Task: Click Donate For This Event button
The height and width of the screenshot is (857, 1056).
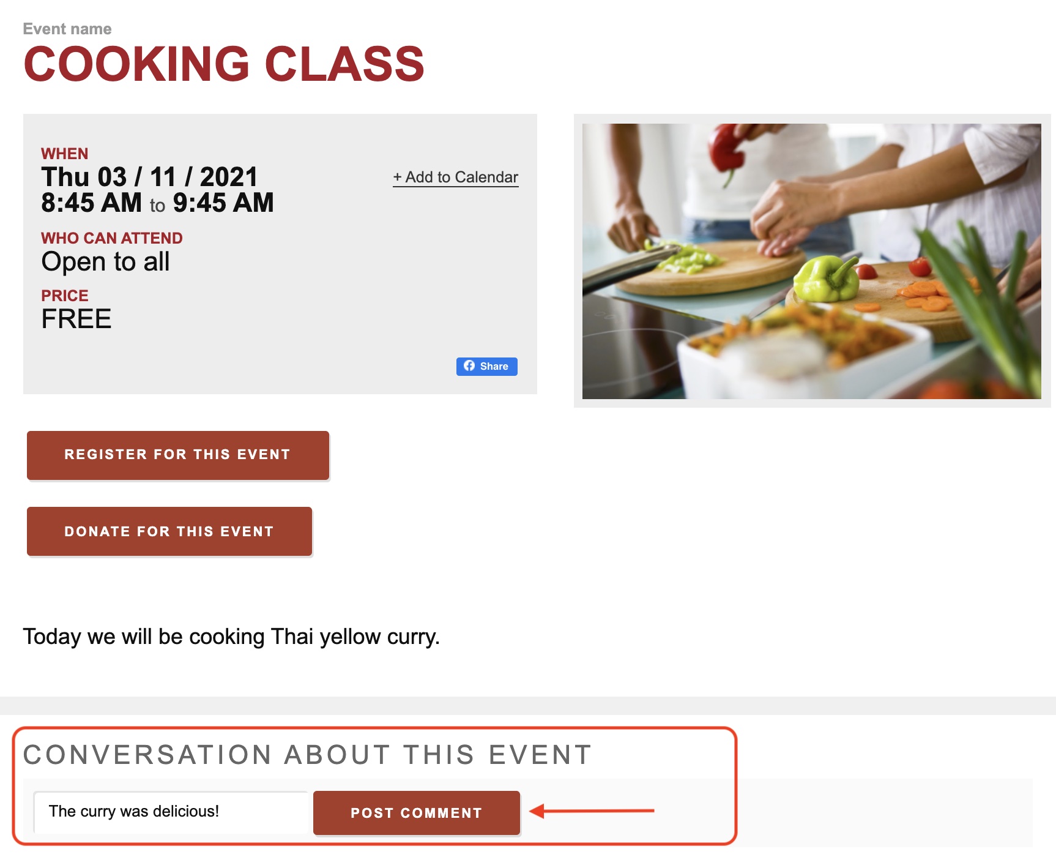Action: (x=169, y=531)
